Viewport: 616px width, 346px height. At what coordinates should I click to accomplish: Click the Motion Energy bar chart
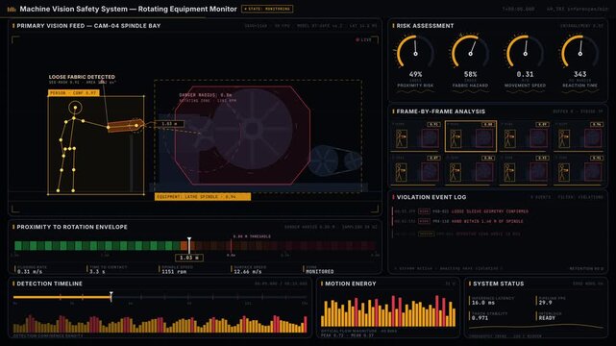coord(388,311)
